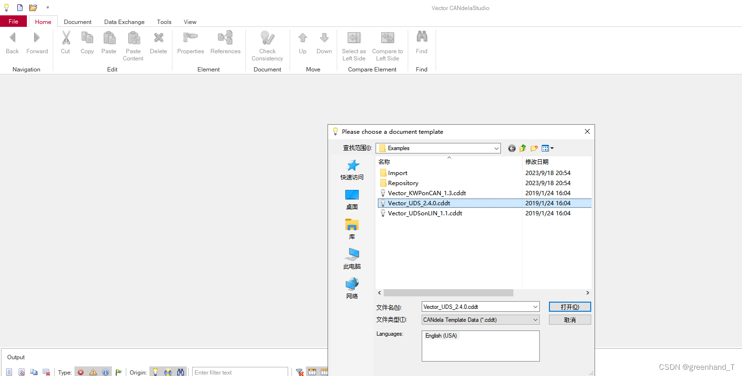Open Desktop (桌面) location in dialog
The image size is (742, 376).
click(352, 200)
